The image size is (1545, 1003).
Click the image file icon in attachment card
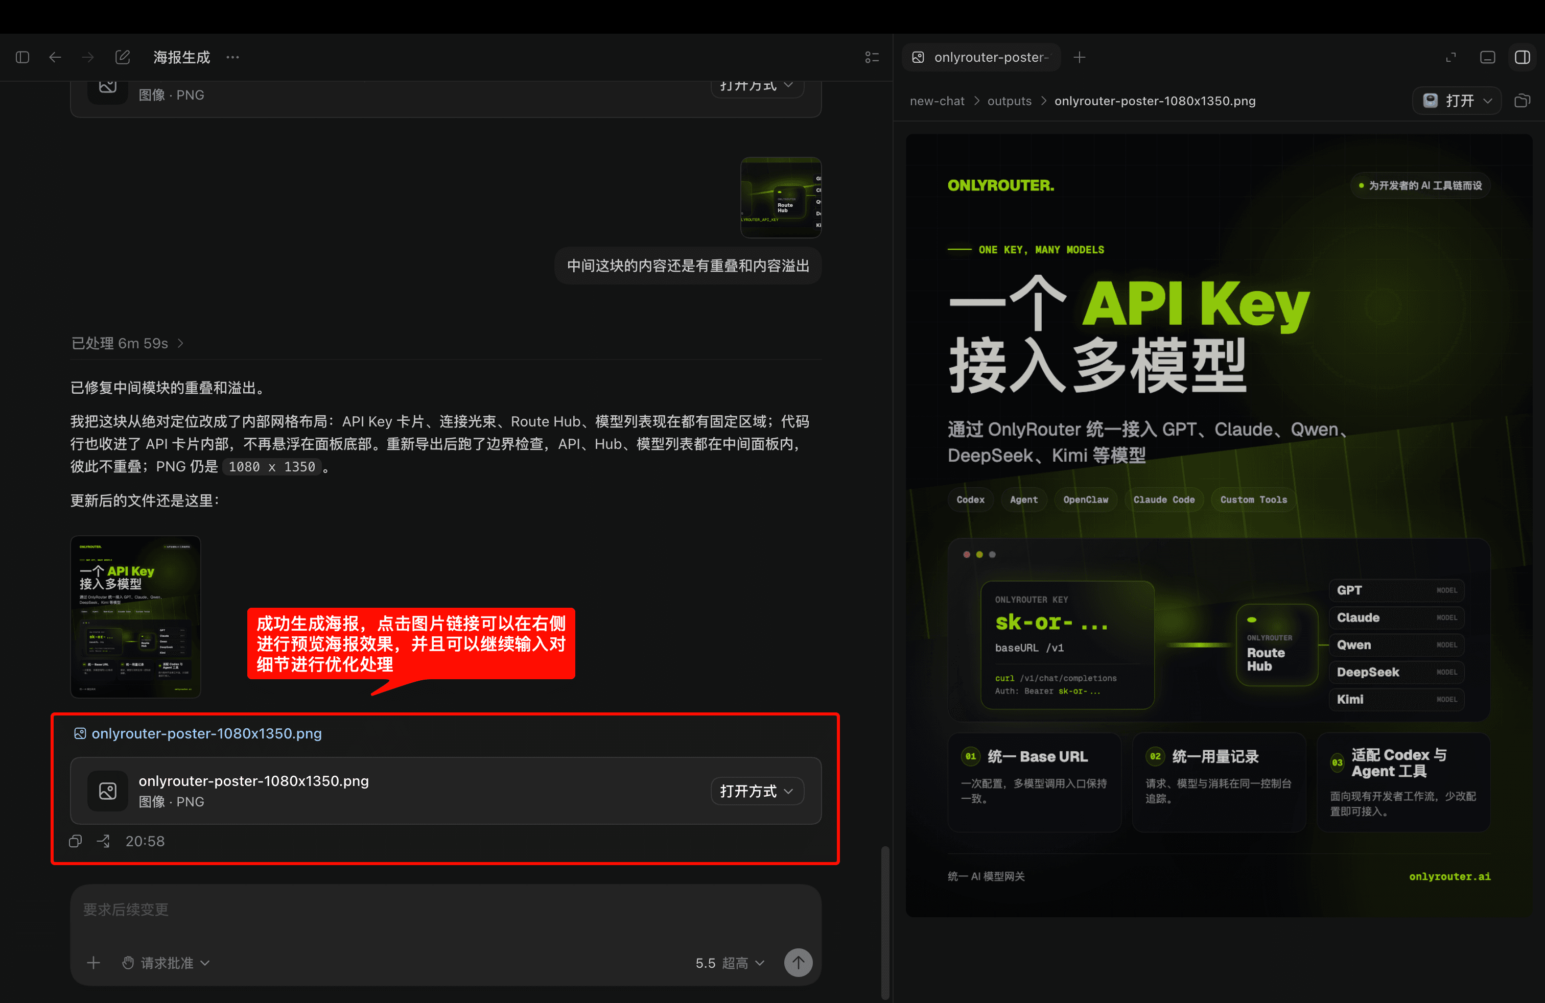point(108,791)
